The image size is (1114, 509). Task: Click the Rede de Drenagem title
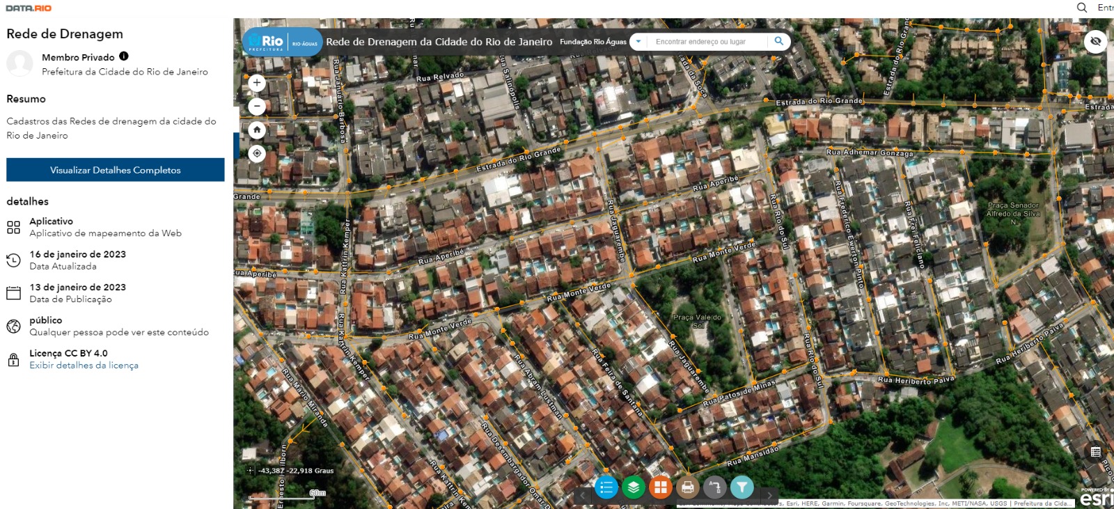[x=65, y=34]
